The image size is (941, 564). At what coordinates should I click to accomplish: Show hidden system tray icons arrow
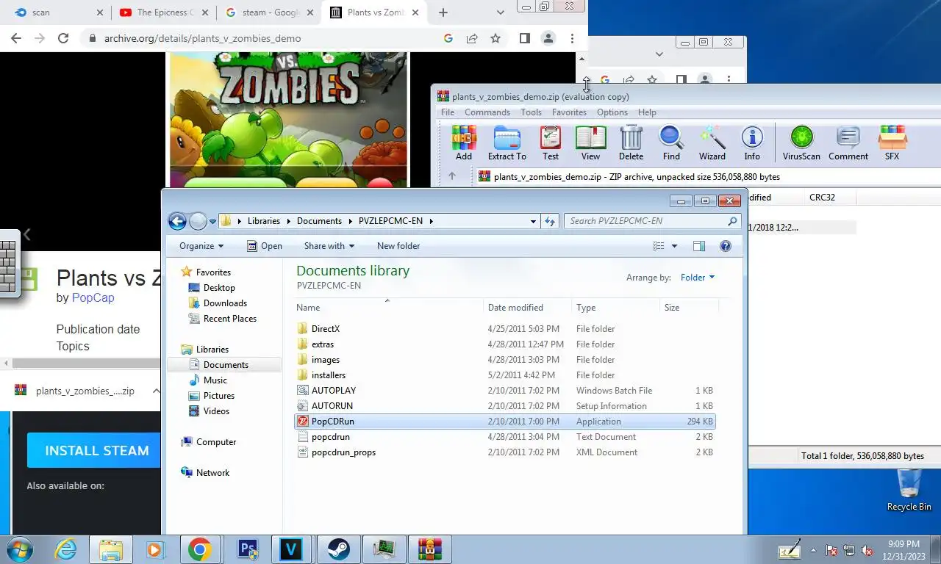[813, 549]
